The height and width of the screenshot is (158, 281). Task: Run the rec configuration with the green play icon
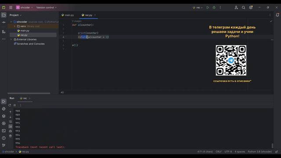[208, 7]
